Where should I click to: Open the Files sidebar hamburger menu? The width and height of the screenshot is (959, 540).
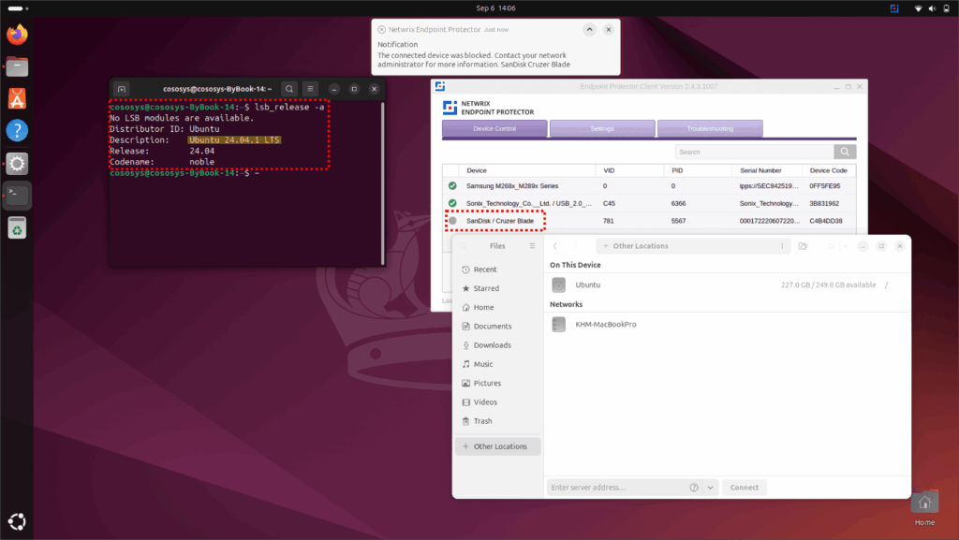532,246
